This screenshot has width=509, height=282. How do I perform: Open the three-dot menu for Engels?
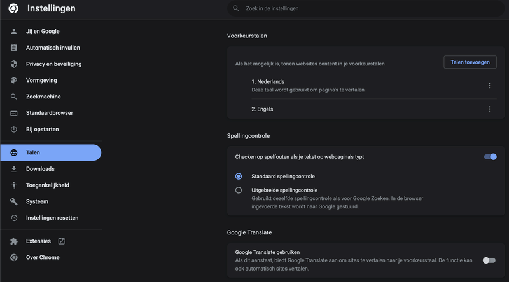point(489,109)
